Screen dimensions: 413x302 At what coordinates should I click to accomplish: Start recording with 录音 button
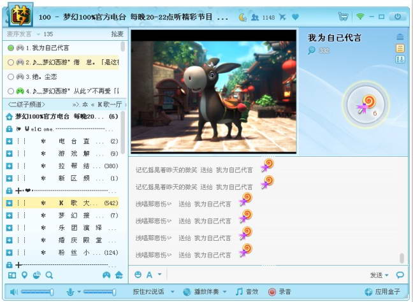[279, 292]
